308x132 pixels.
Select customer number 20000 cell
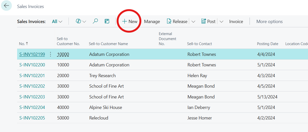[x=63, y=76]
